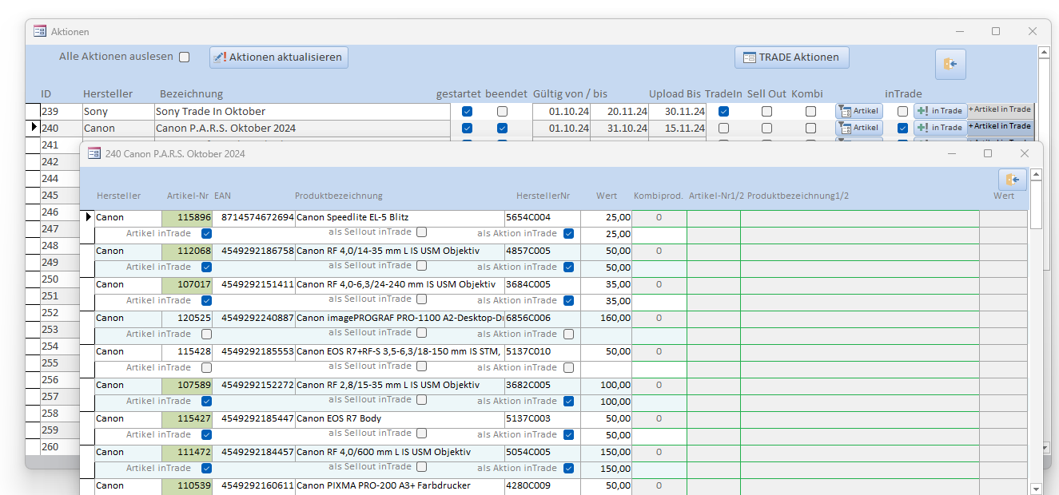Uncheck gestartet for Canon P.A.R.S. Oktober 2024
This screenshot has width=1059, height=495.
coord(468,129)
